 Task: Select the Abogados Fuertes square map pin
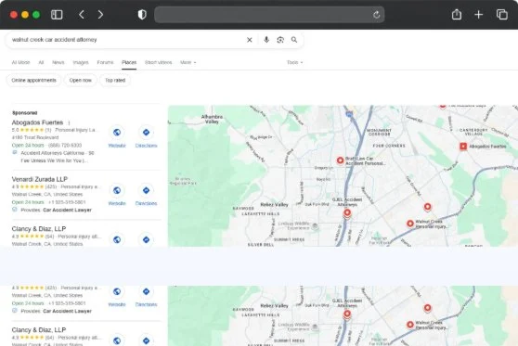(463, 147)
